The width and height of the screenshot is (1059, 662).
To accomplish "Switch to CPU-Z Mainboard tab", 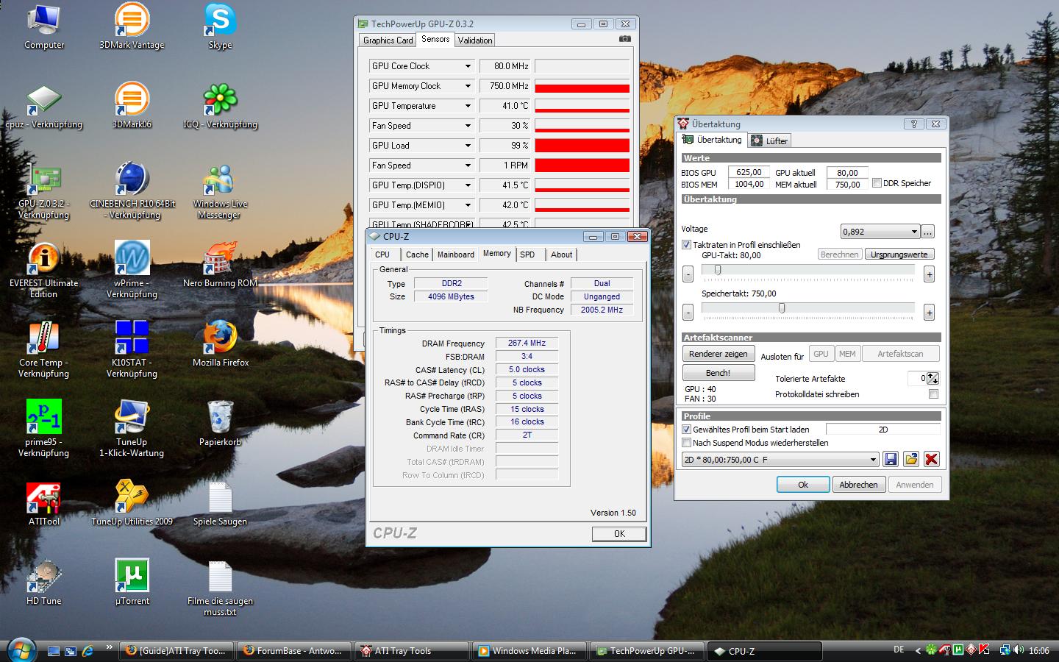I will (x=455, y=255).
